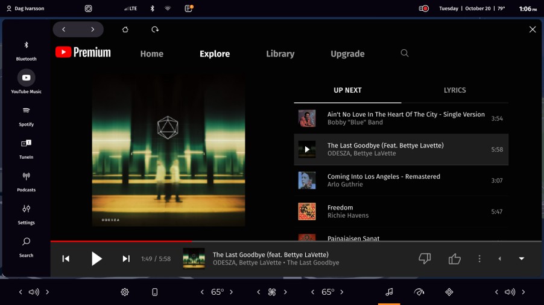Skip to the next track
This screenshot has height=305, width=544.
coord(126,259)
